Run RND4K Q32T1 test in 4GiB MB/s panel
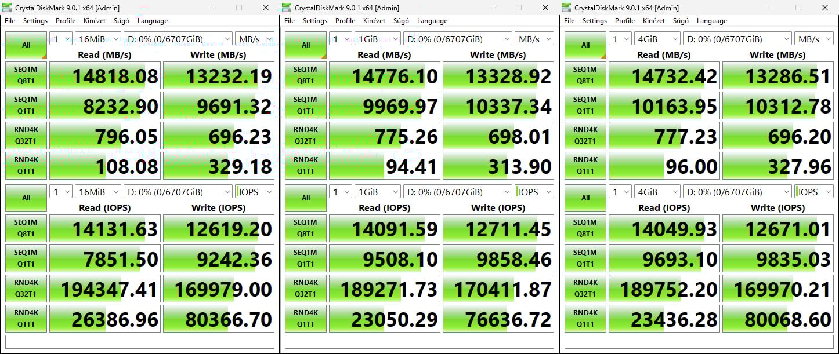Screen dimensions: 839x354 585,136
